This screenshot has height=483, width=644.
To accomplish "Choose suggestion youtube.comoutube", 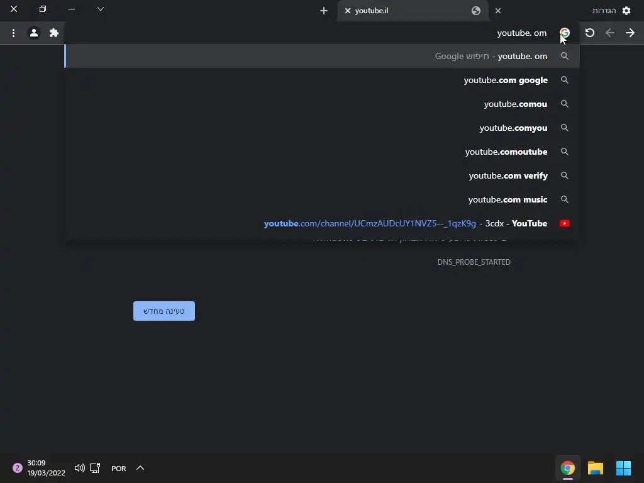I will tap(322, 152).
